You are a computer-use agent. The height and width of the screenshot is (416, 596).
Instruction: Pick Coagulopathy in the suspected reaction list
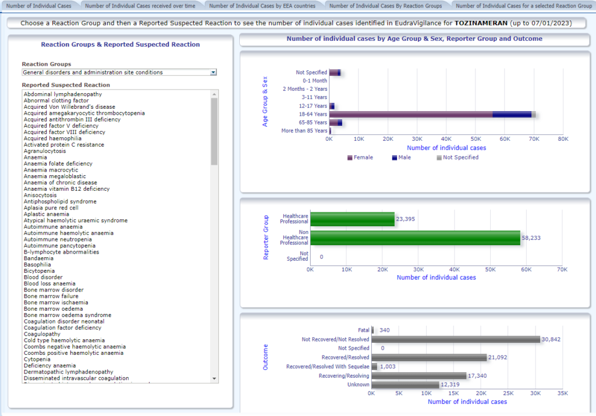coord(42,334)
